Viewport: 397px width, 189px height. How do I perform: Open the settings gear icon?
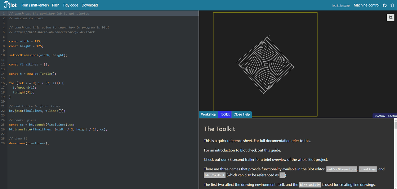pyautogui.click(x=392, y=5)
